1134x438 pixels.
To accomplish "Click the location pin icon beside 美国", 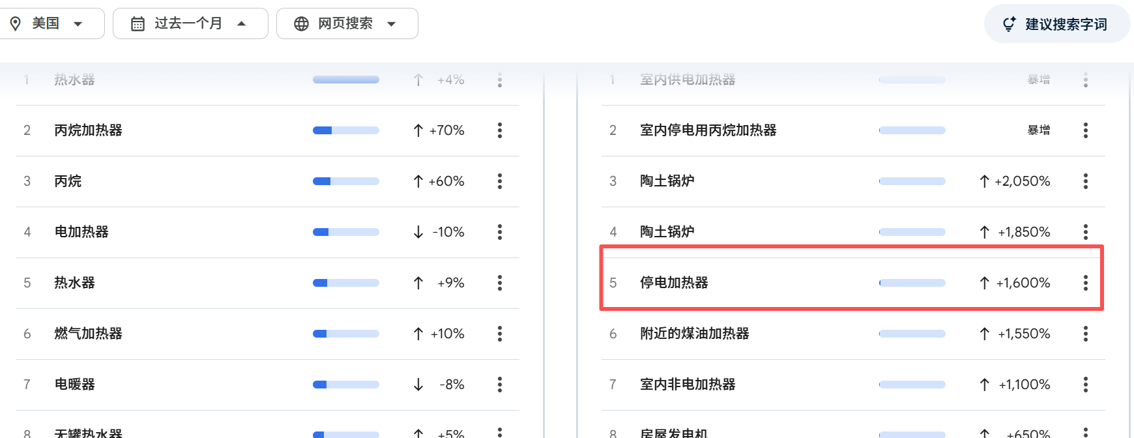I will coord(16,24).
